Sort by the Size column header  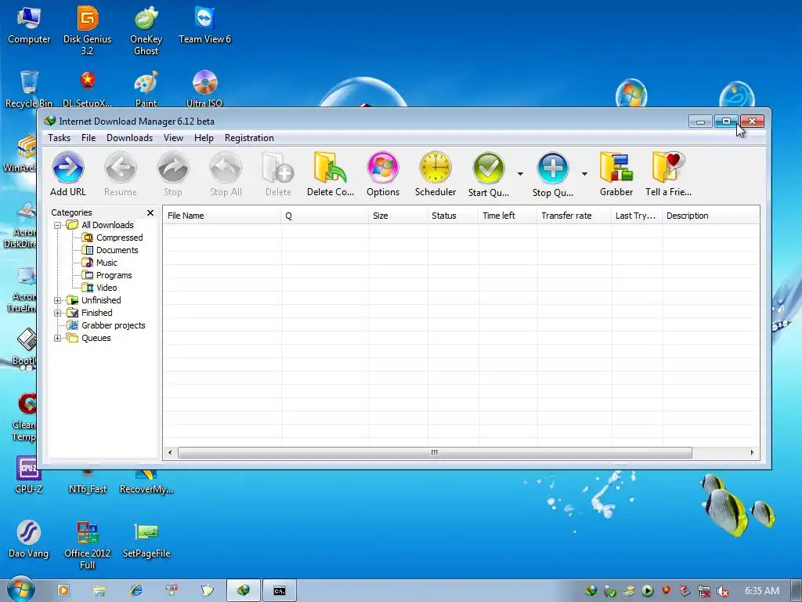(x=397, y=216)
